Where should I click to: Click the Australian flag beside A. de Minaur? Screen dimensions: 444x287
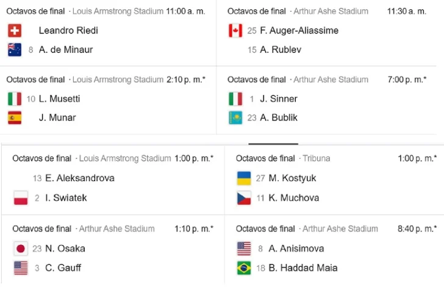(x=15, y=50)
